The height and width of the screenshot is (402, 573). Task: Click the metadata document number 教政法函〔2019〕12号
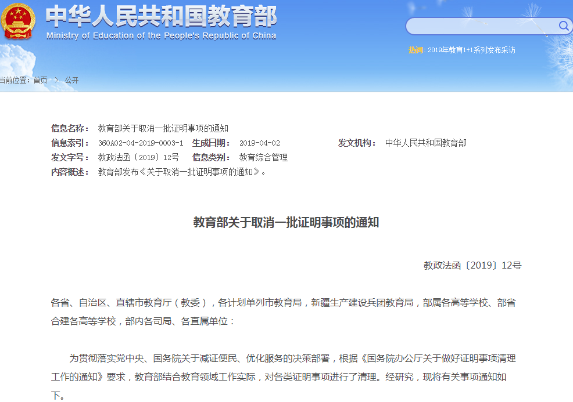coord(138,158)
